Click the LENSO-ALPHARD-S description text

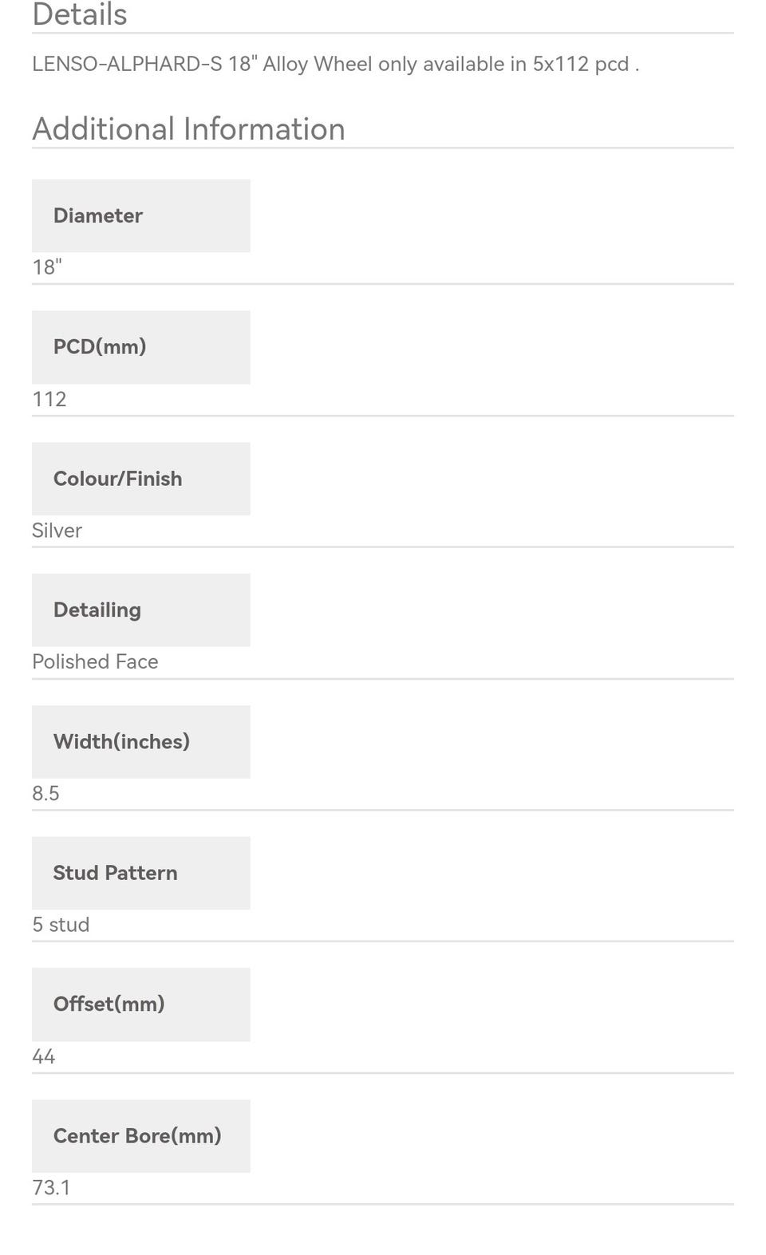127,64
